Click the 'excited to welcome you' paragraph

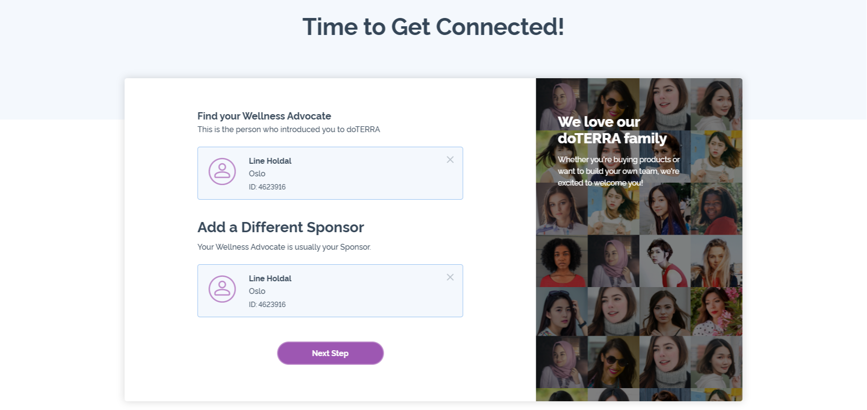click(618, 171)
